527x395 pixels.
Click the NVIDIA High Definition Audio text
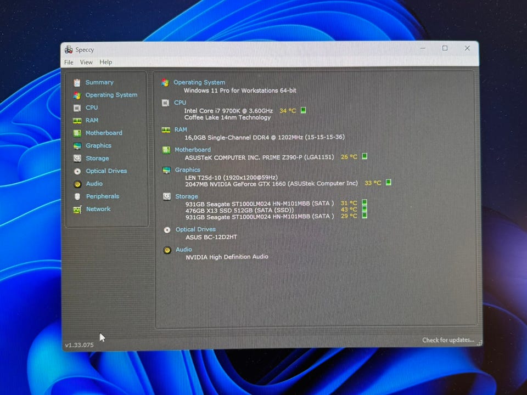[227, 257]
